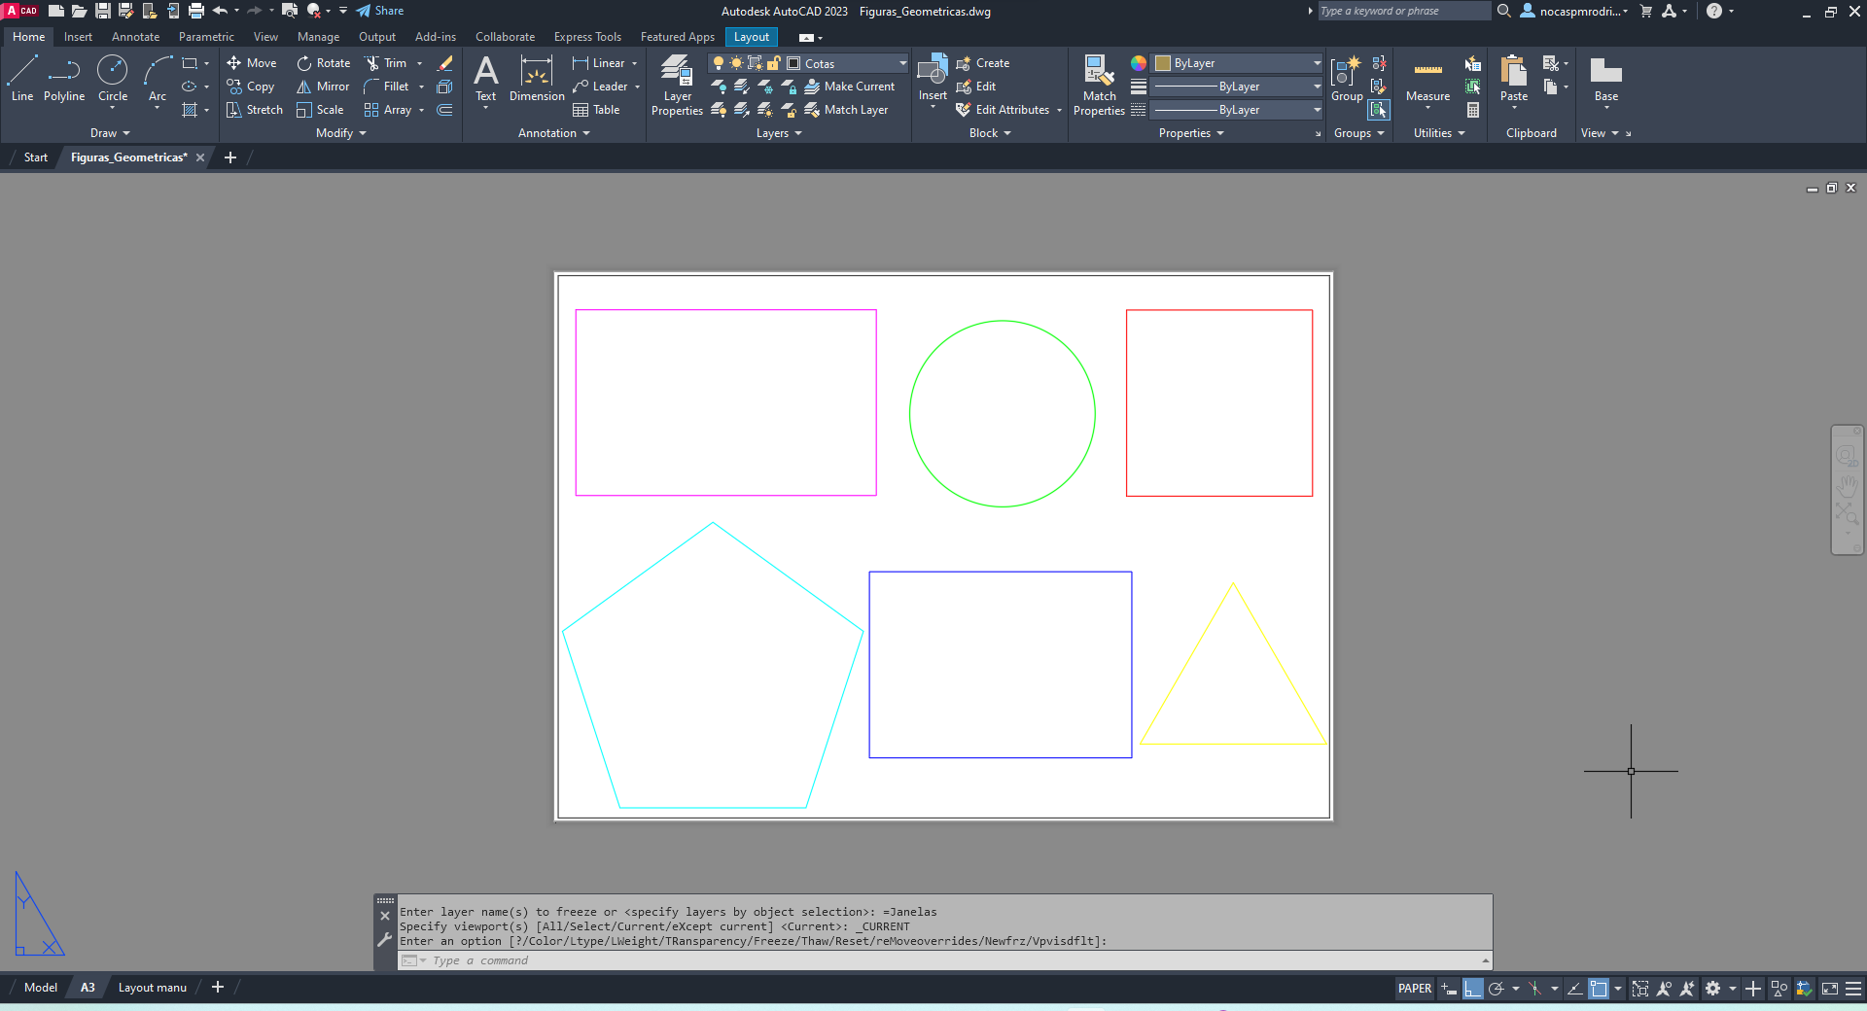Click the Create block button
Image resolution: width=1867 pixels, height=1011 pixels.
[983, 63]
